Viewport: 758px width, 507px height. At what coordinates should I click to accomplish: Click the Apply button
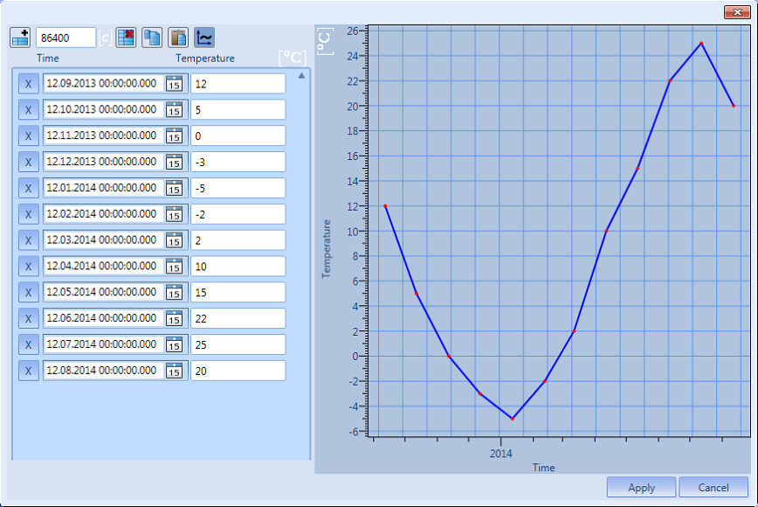click(x=642, y=487)
